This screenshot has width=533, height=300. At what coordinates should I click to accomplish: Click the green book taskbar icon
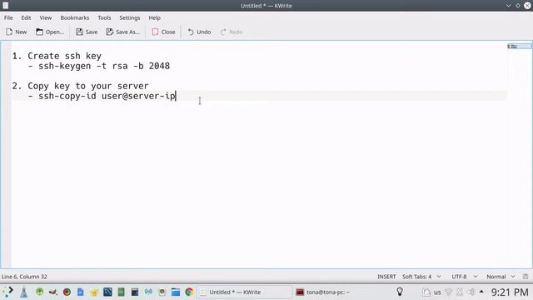(x=121, y=292)
